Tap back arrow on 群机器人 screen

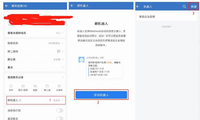[x=72, y=6]
